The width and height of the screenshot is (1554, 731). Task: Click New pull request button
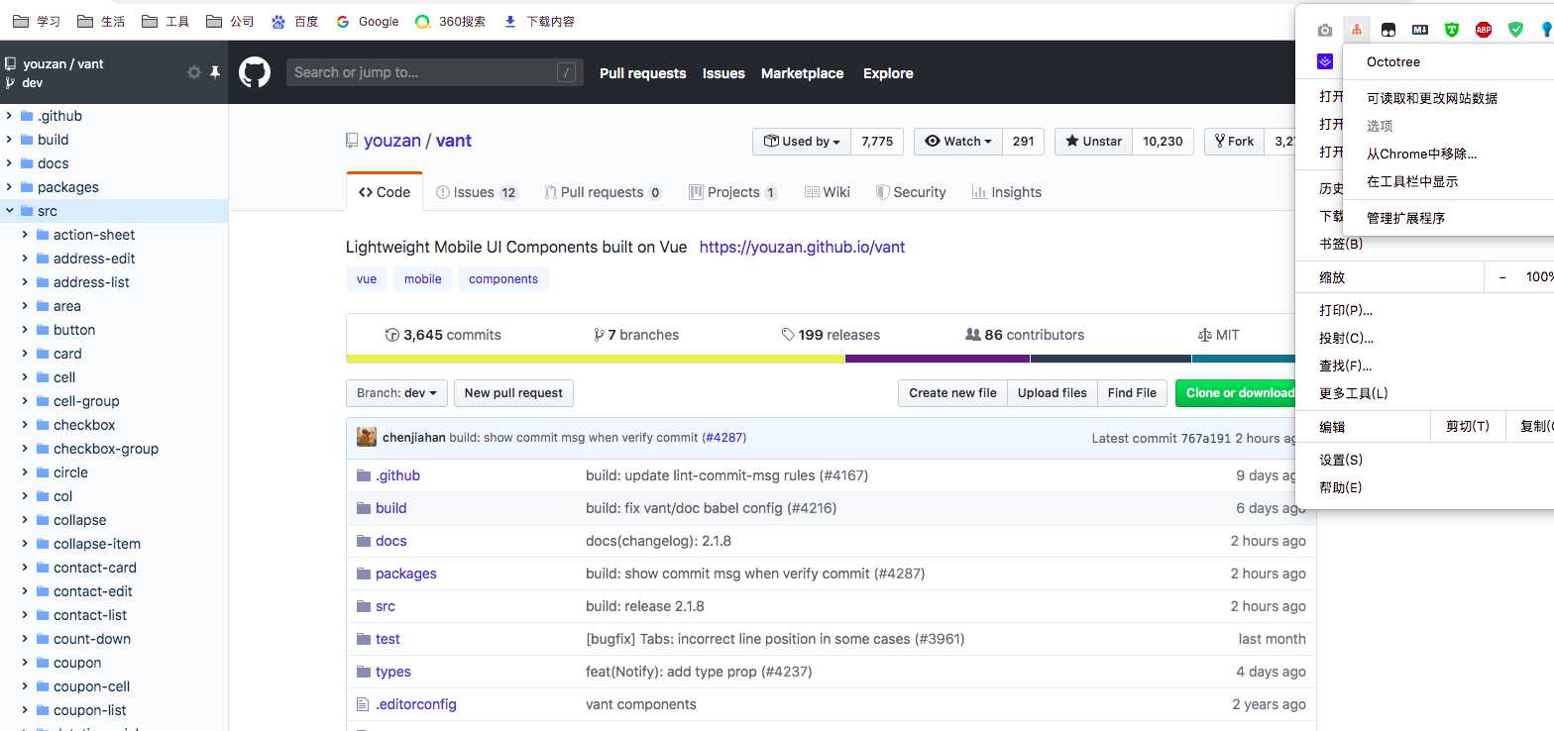click(x=513, y=393)
